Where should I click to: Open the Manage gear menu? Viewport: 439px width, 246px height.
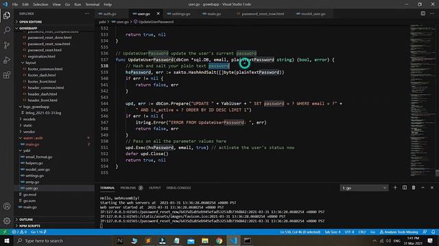(x=7, y=221)
